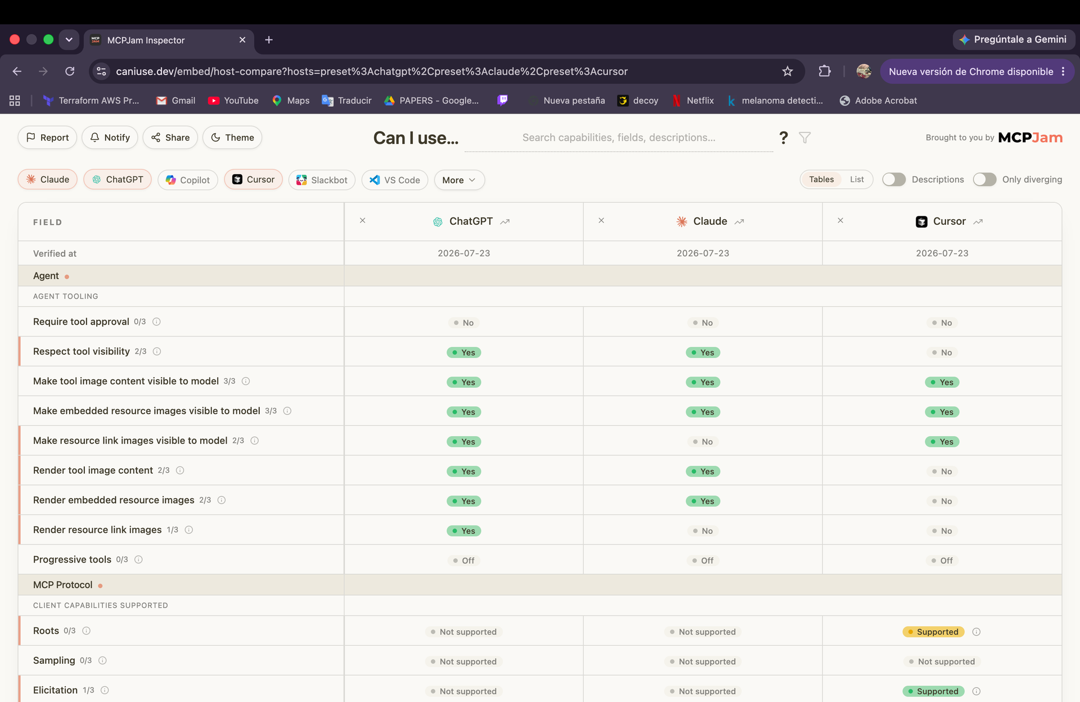Expand the More hosts dropdown
This screenshot has height=702, width=1080.
pyautogui.click(x=459, y=180)
